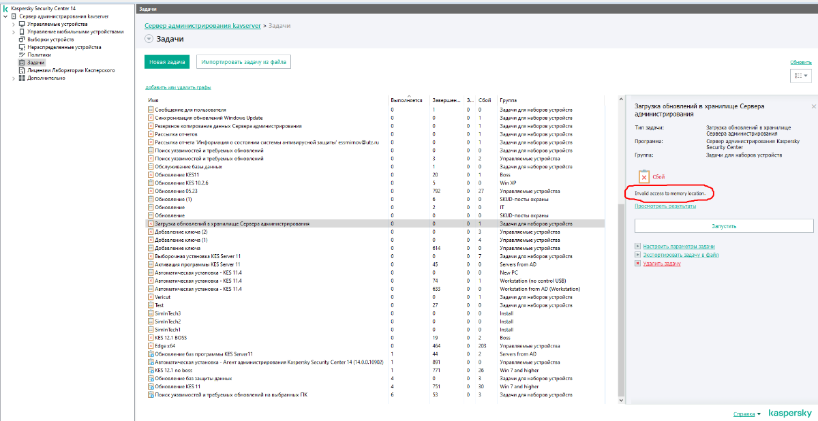
Task: Toggle the round arrow beside the Задачи heading
Action: (x=149, y=40)
